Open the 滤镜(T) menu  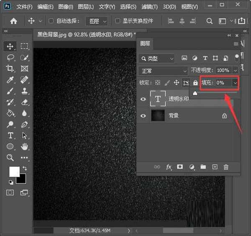149,7
